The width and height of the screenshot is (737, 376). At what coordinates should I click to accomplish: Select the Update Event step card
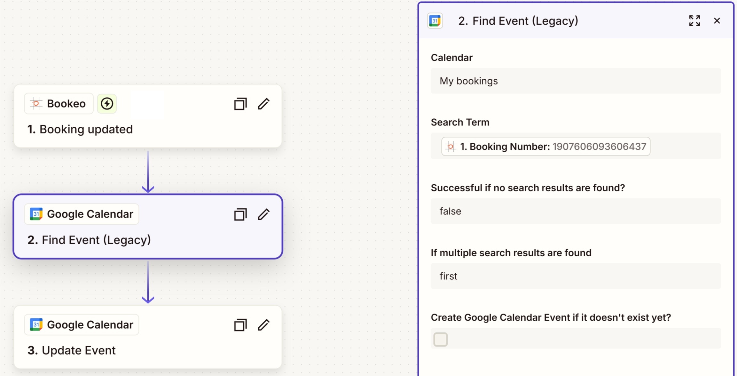click(x=148, y=337)
